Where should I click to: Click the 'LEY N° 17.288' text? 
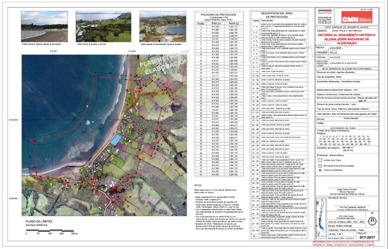tap(366, 9)
